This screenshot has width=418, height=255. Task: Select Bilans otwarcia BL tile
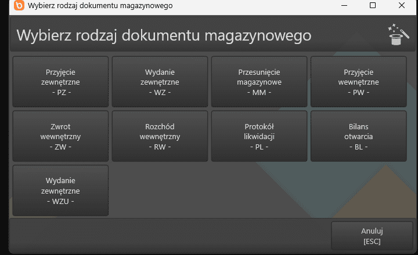[x=358, y=136]
